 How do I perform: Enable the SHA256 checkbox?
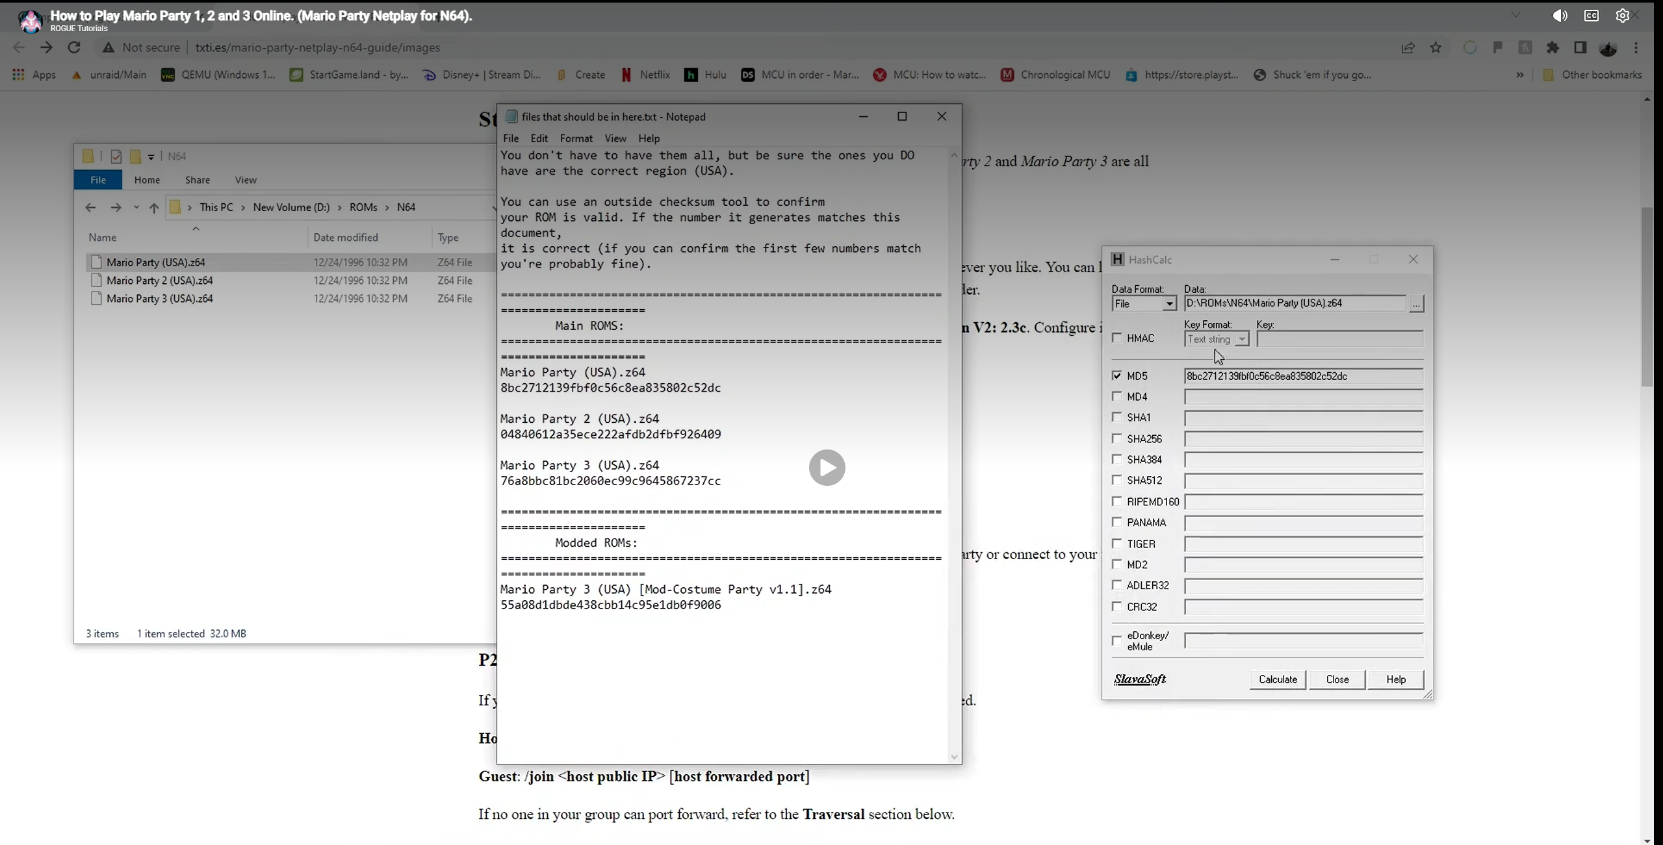click(1117, 438)
